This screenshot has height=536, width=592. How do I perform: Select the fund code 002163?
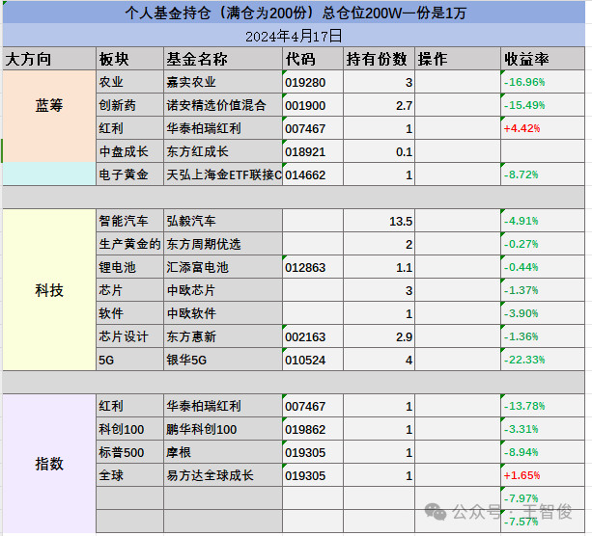click(x=313, y=336)
